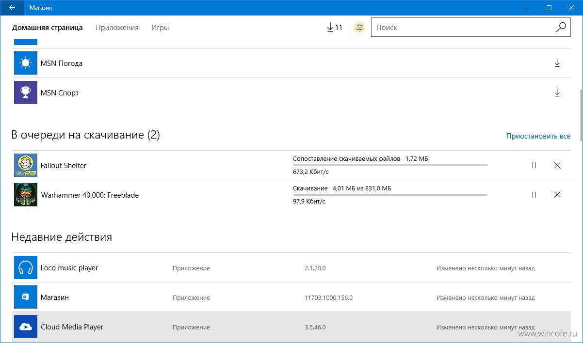
Task: Select the Warhammer 40,000: Freeblade title
Action: point(90,195)
